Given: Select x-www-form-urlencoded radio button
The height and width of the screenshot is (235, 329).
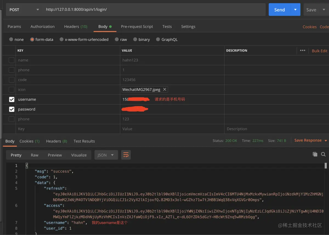Looking at the screenshot, I should [61, 39].
